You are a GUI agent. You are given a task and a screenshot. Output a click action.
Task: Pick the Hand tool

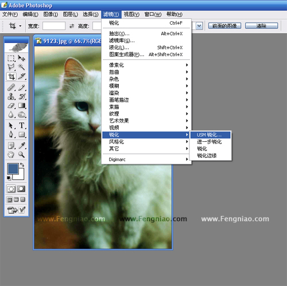[11, 154]
